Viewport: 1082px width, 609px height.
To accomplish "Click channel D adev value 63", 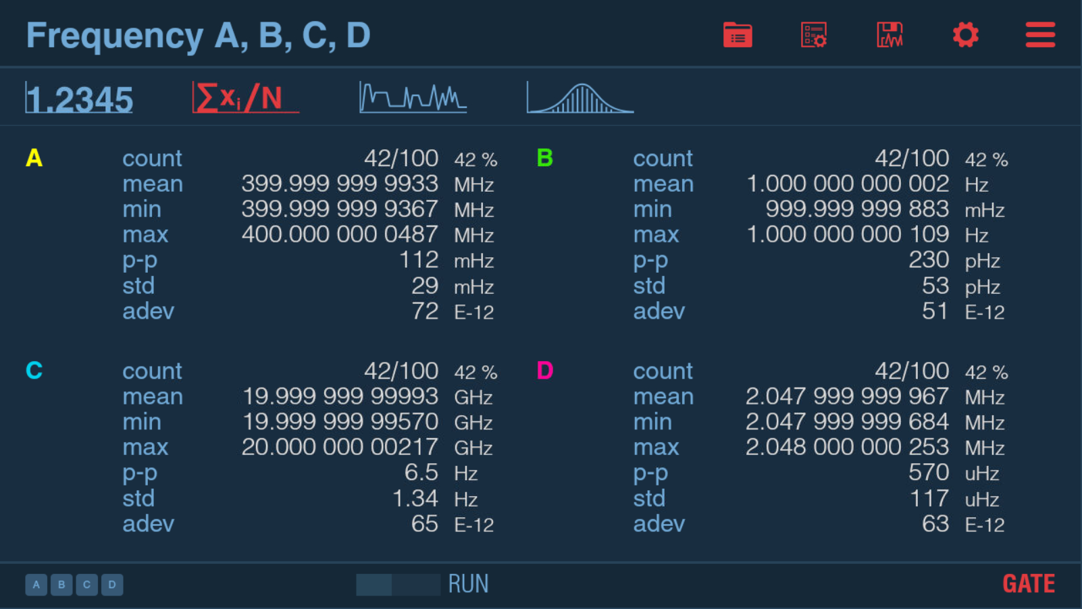I will click(935, 524).
